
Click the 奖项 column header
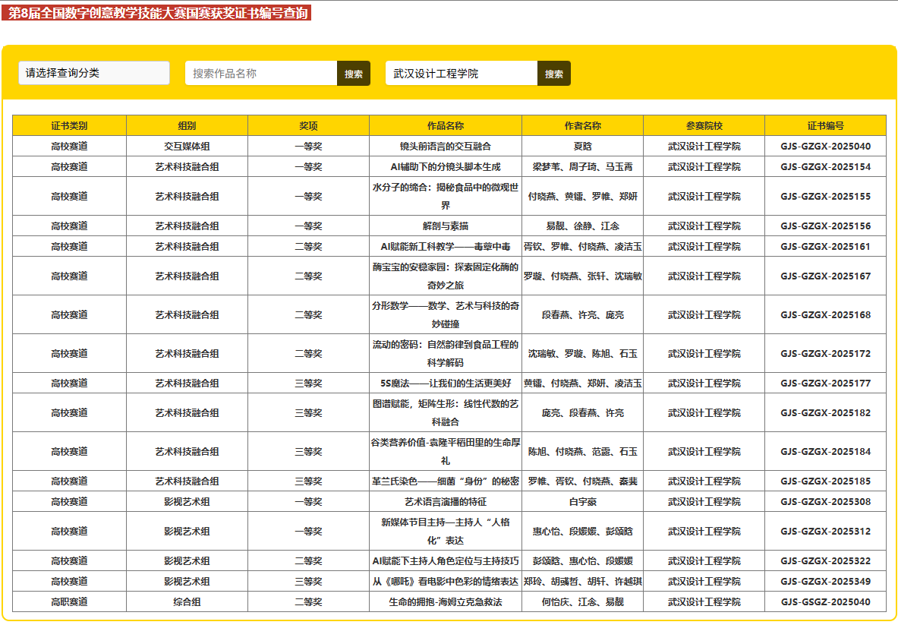click(x=308, y=125)
